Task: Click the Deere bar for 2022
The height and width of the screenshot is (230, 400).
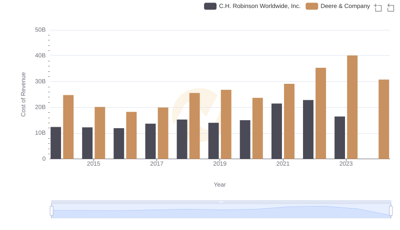Action: [320, 113]
